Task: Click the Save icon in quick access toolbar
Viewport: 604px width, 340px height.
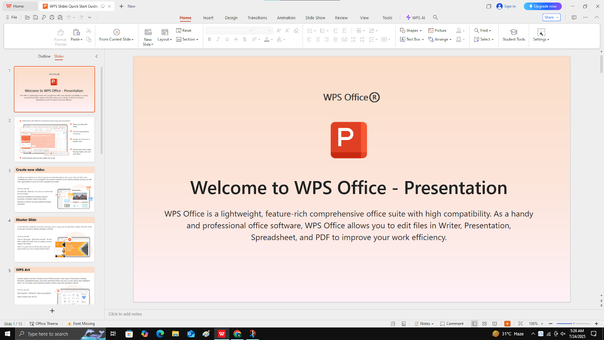Action: (x=35, y=17)
